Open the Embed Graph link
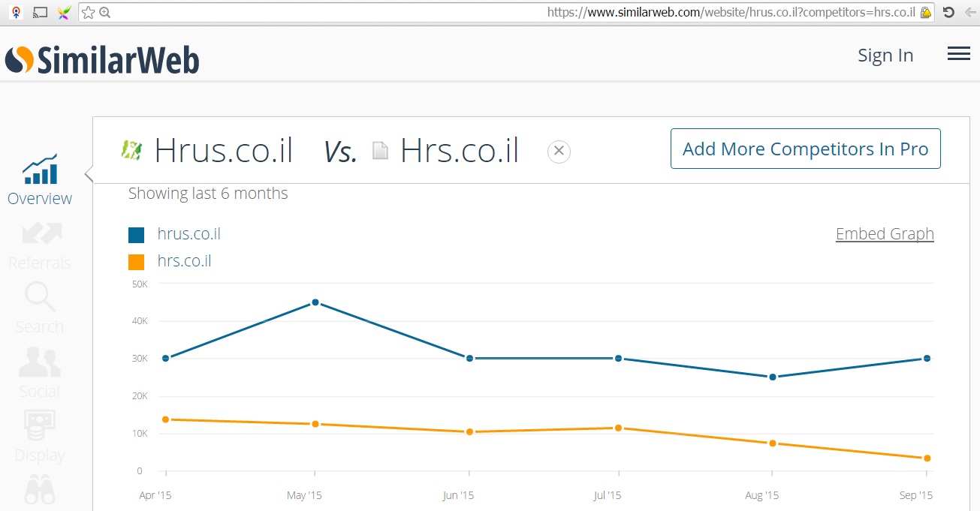Viewport: 980px width, 511px height. click(885, 233)
